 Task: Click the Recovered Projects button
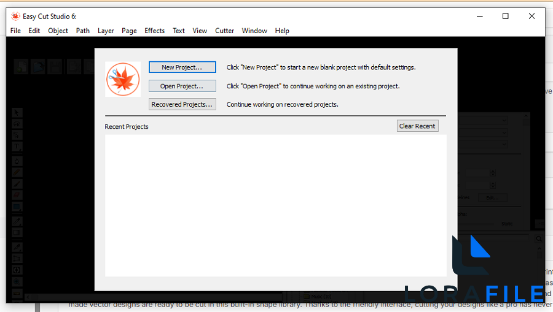pos(182,104)
